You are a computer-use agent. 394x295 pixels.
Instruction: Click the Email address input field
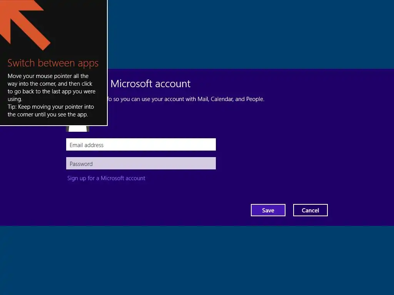[x=141, y=144]
